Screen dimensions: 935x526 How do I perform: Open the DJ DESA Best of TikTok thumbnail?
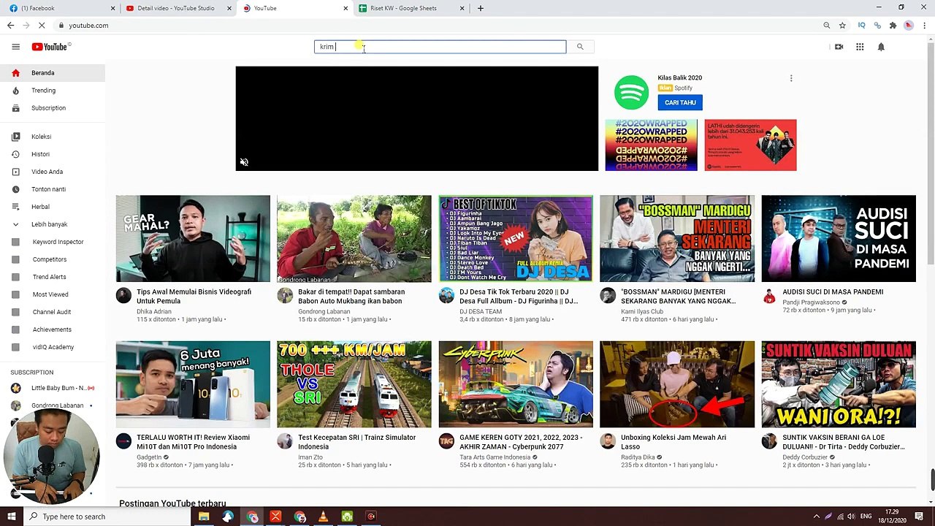tap(516, 238)
